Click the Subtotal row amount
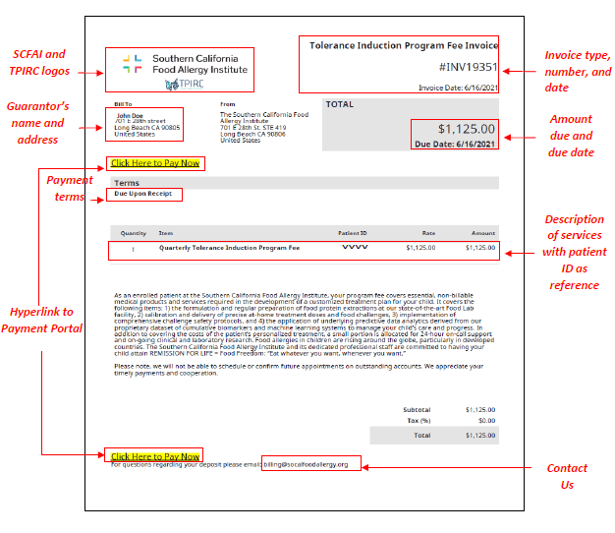The height and width of the screenshot is (533, 615). pos(479,409)
